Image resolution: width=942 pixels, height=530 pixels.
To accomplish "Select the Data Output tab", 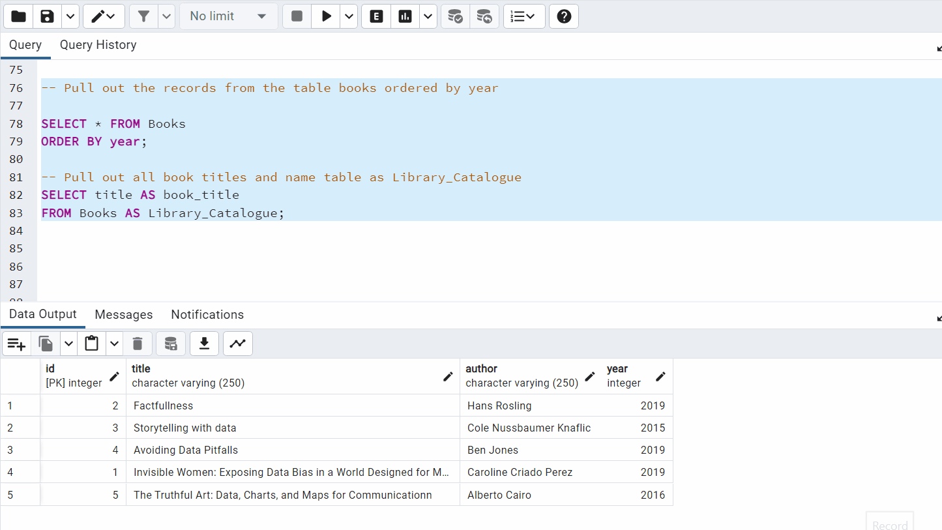I will 43,314.
